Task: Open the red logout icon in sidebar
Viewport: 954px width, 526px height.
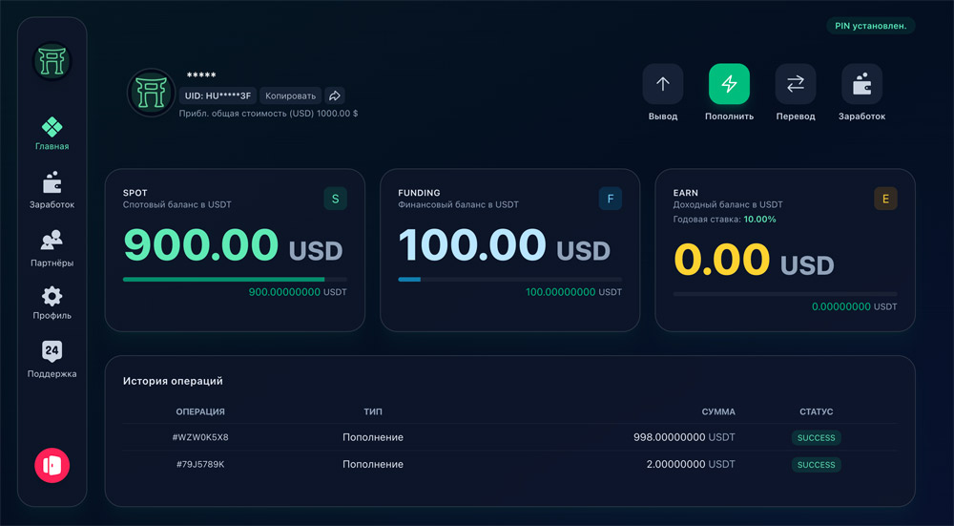Action: click(52, 465)
